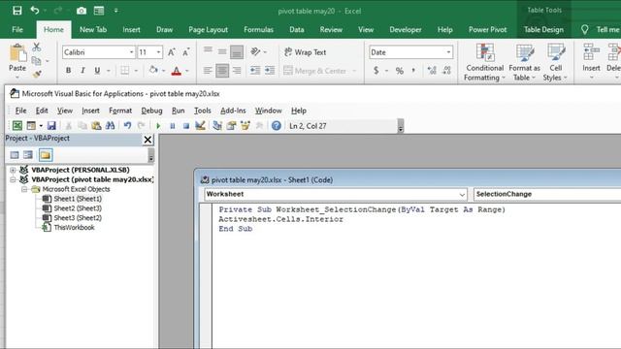The width and height of the screenshot is (621, 349).
Task: Open VBA editor Add-Ins menu
Action: point(233,111)
